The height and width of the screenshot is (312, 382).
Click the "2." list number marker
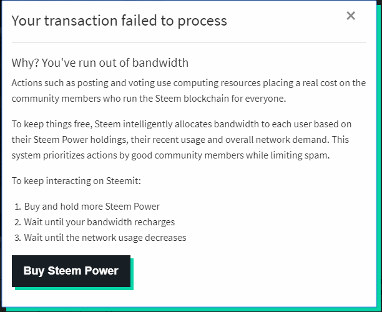pos(17,222)
